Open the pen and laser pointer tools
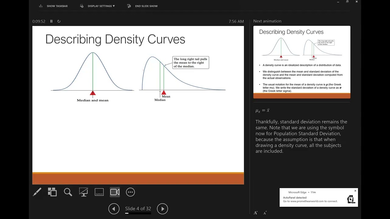Image resolution: width=390 pixels, height=219 pixels. click(x=37, y=192)
